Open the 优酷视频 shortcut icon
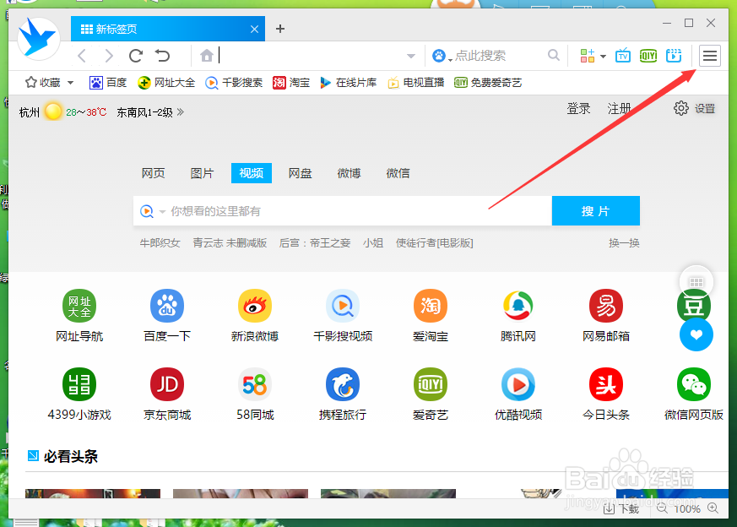737x527 pixels. [x=518, y=384]
